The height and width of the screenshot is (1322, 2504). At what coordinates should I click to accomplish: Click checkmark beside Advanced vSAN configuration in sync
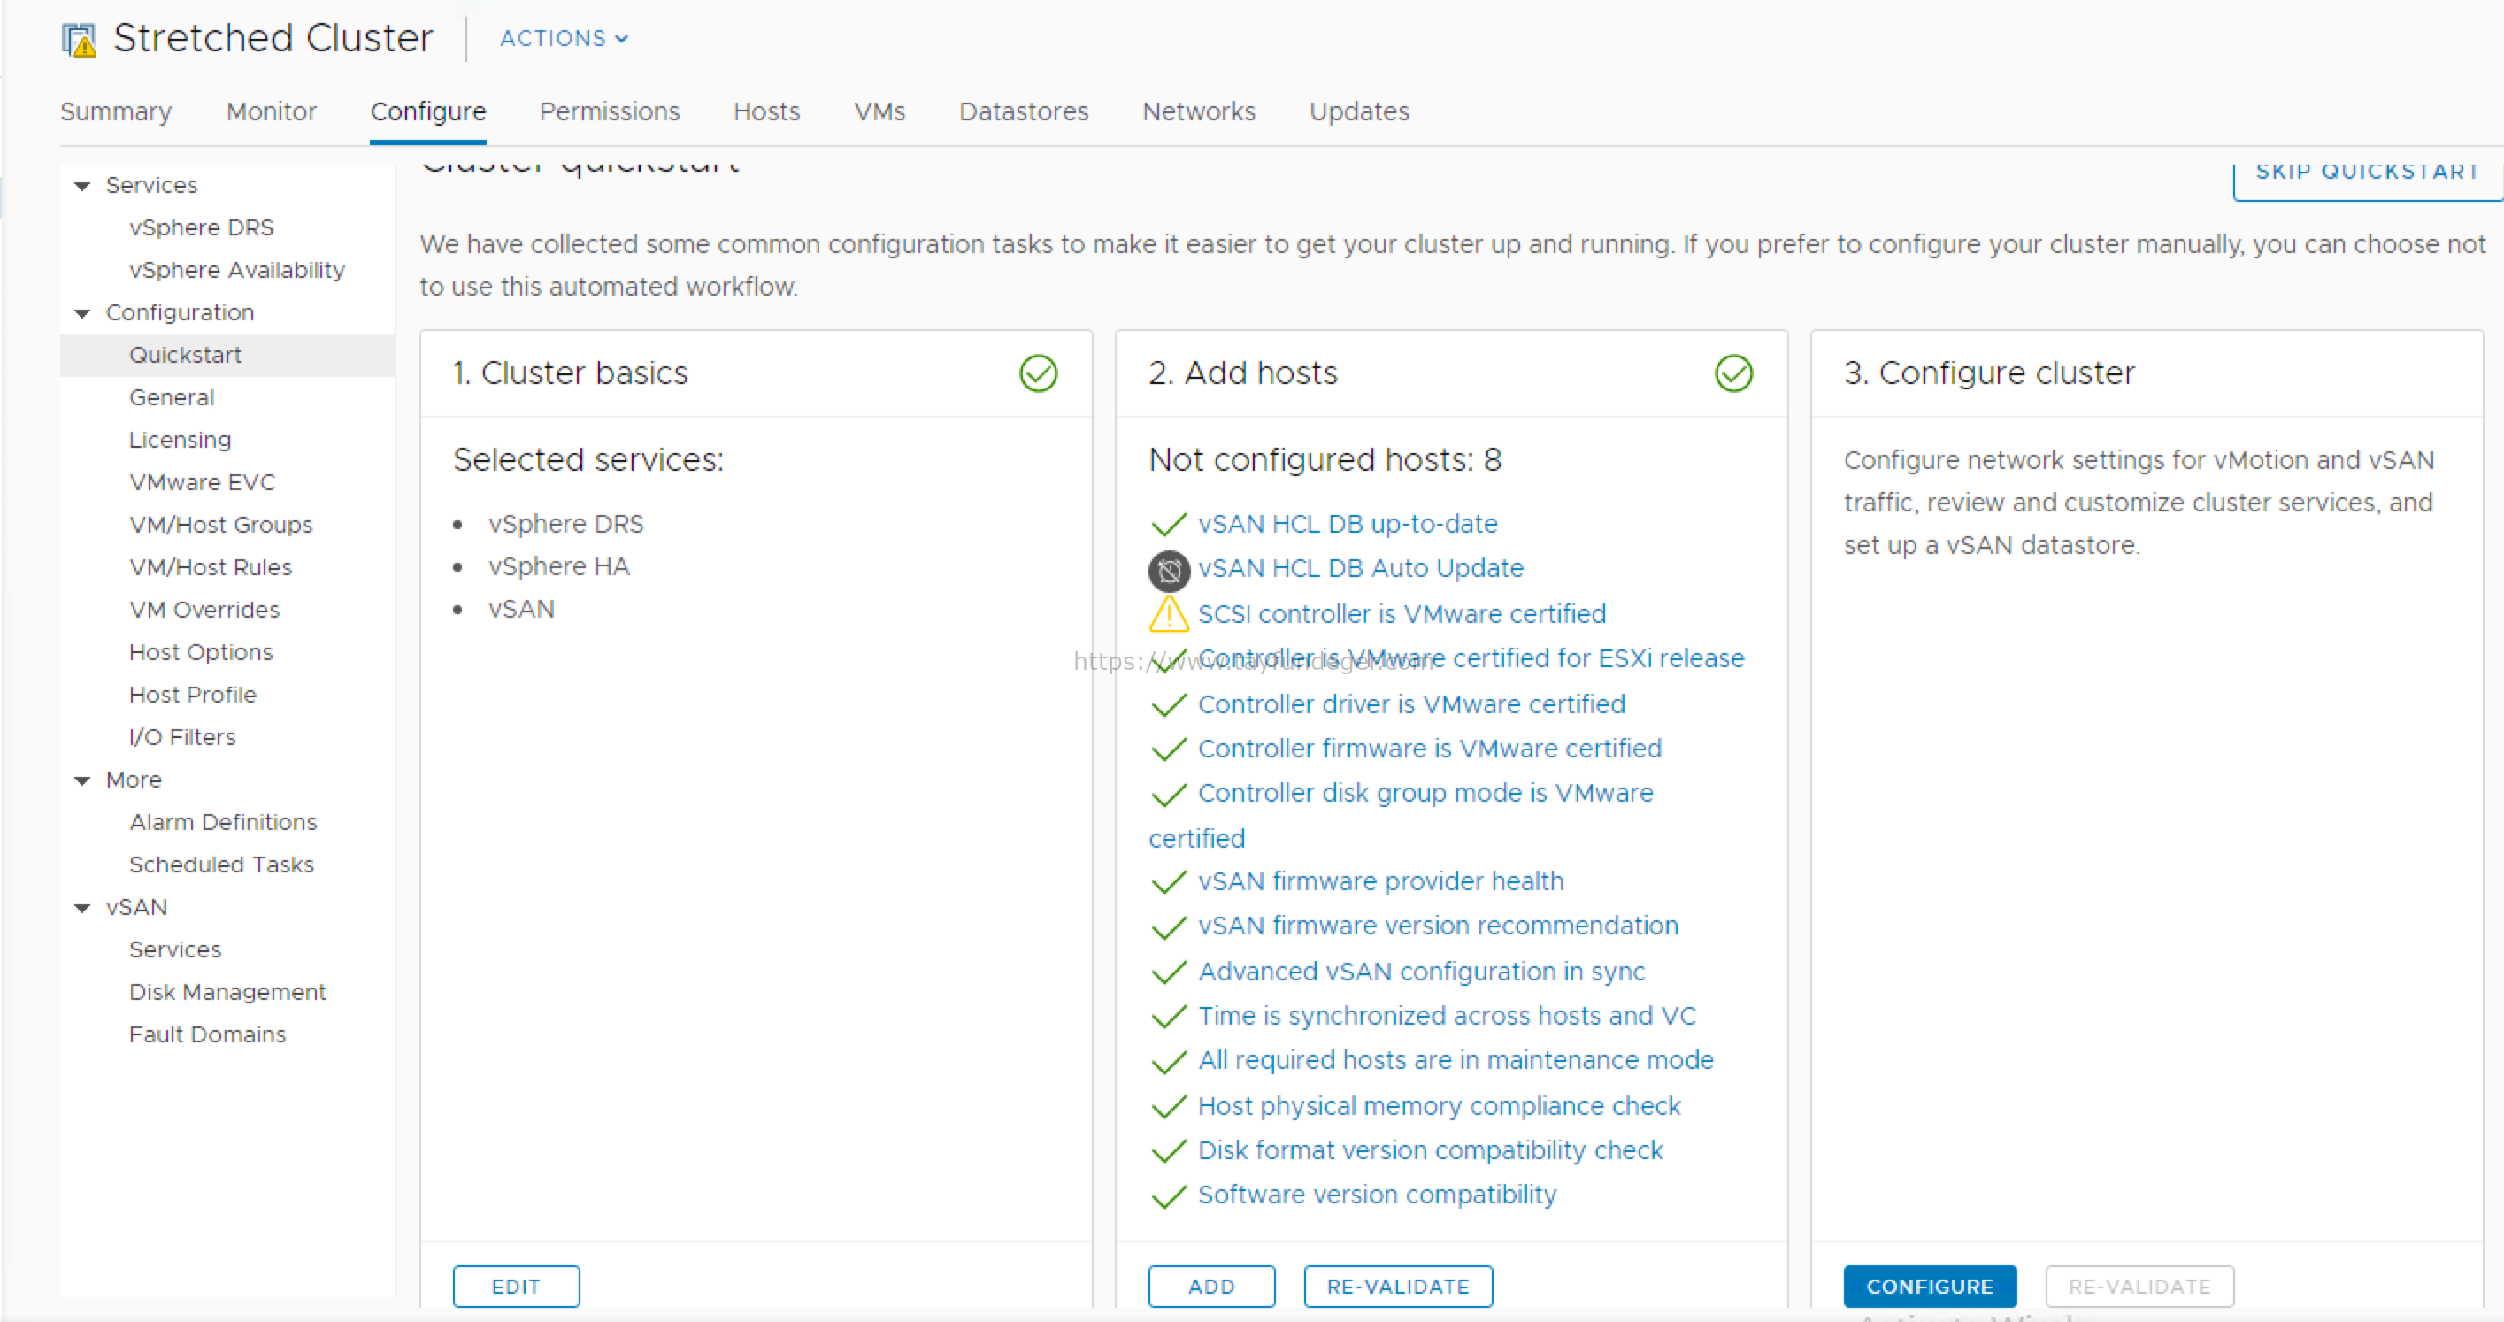[x=1169, y=972]
